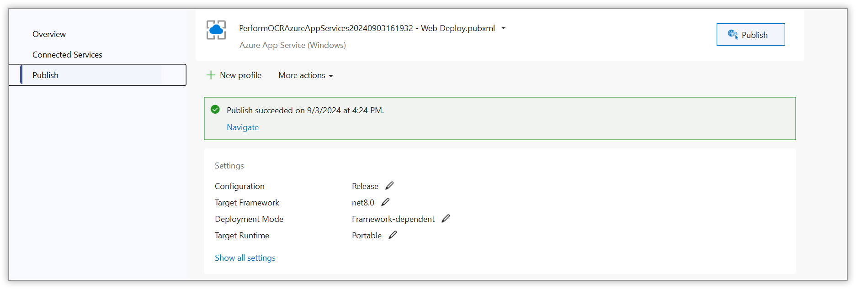856x289 pixels.
Task: Click the Framework-dependent value text
Action: (x=393, y=219)
